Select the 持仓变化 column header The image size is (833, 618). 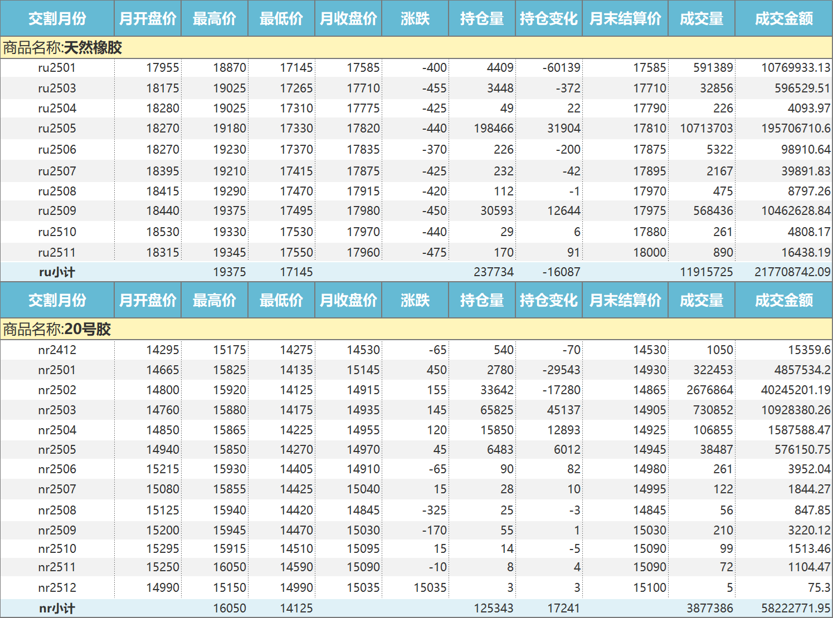[548, 18]
